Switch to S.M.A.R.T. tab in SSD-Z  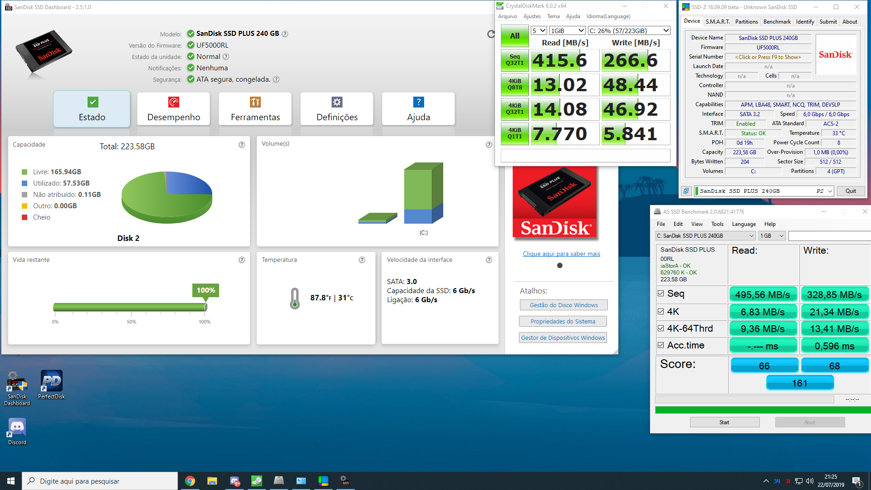click(718, 21)
